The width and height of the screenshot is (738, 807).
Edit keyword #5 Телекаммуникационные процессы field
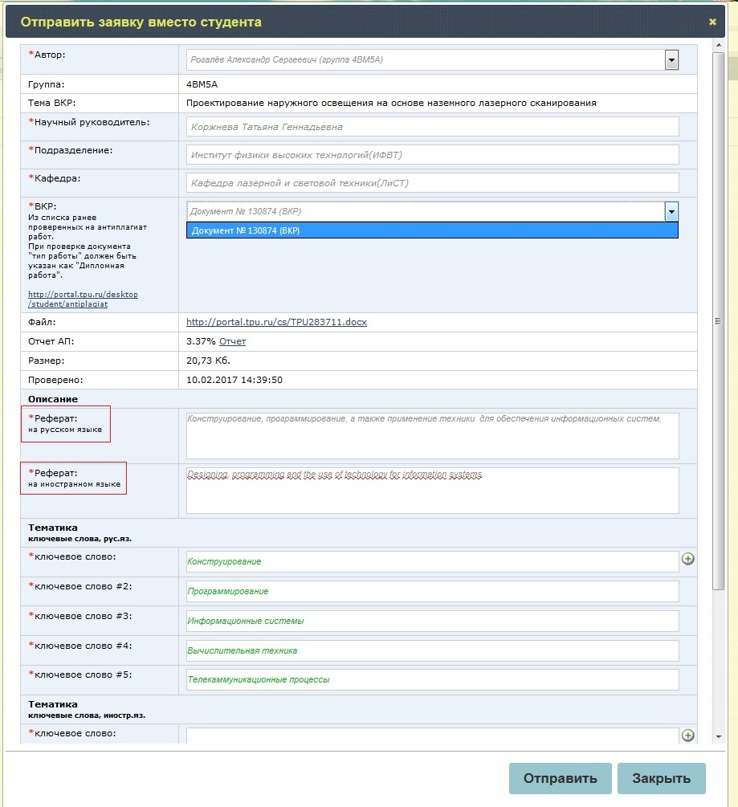pos(432,680)
